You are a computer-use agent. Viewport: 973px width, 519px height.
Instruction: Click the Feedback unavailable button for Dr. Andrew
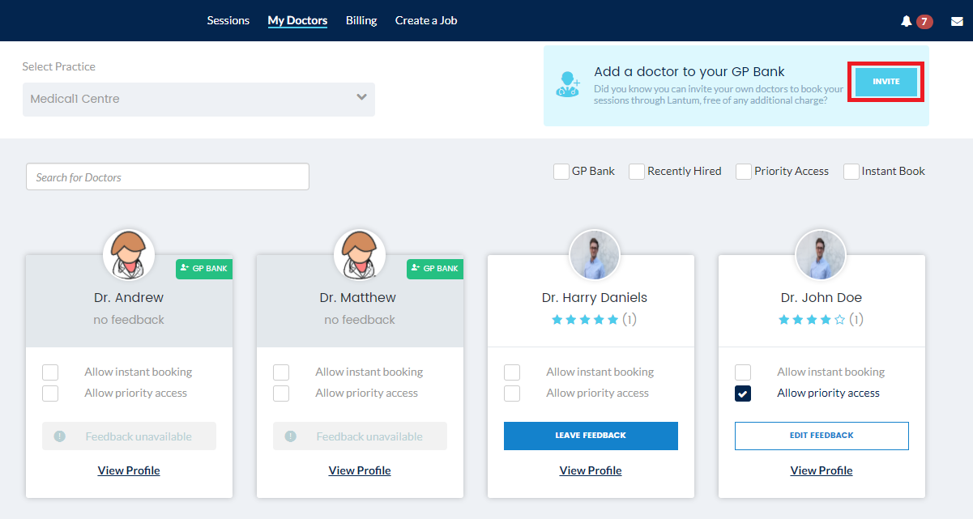[x=129, y=436]
